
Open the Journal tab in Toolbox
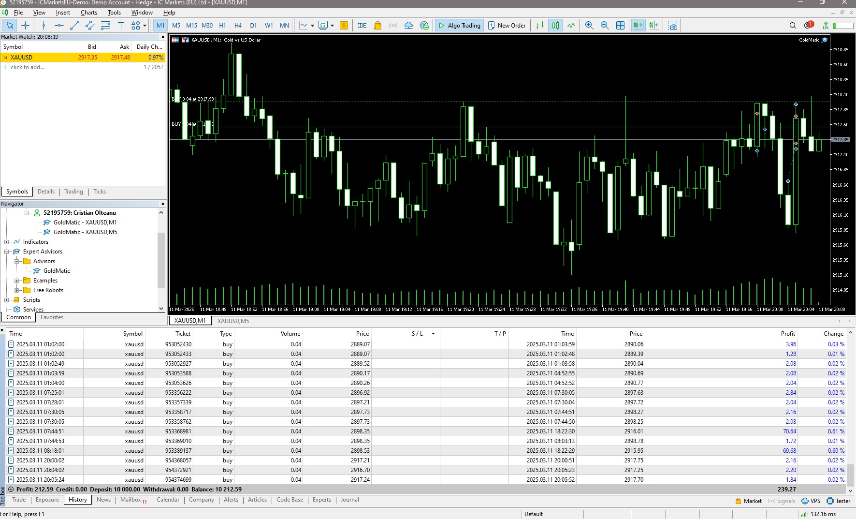(x=349, y=500)
